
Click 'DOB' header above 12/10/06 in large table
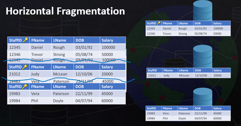(80, 67)
